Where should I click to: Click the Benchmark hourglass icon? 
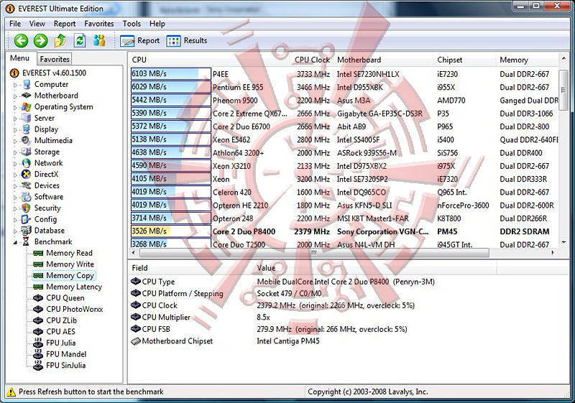click(26, 242)
